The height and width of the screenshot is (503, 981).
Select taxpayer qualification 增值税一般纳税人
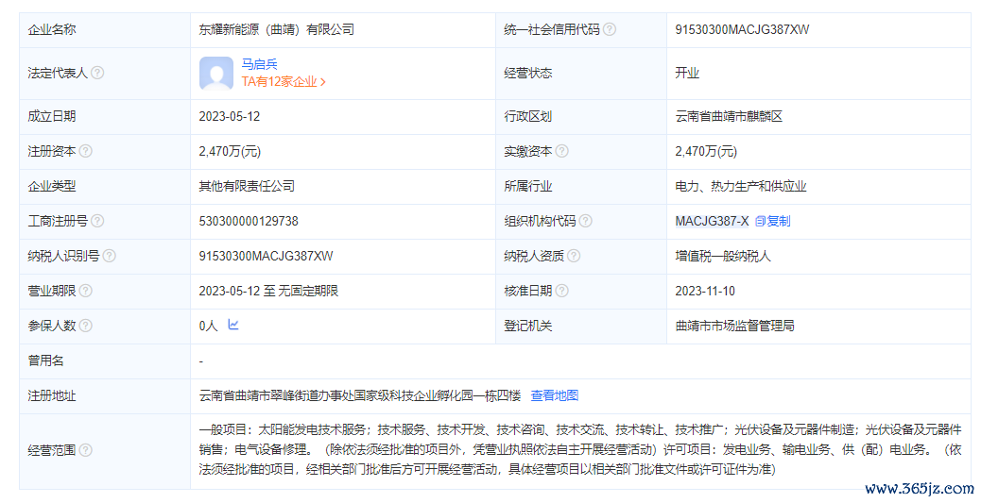point(723,256)
